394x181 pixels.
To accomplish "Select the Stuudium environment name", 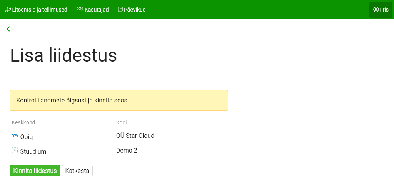I will (33, 152).
